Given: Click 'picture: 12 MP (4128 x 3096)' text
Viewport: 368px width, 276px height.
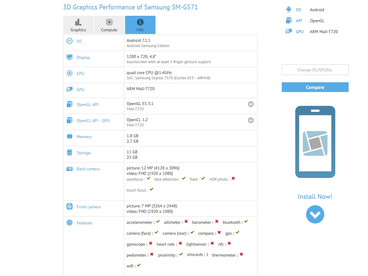Looking at the screenshot, I should point(153,168).
